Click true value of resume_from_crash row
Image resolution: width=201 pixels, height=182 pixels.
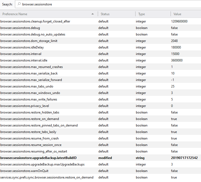coord(174,138)
